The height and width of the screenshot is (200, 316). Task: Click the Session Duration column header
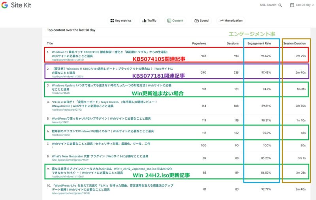click(294, 43)
